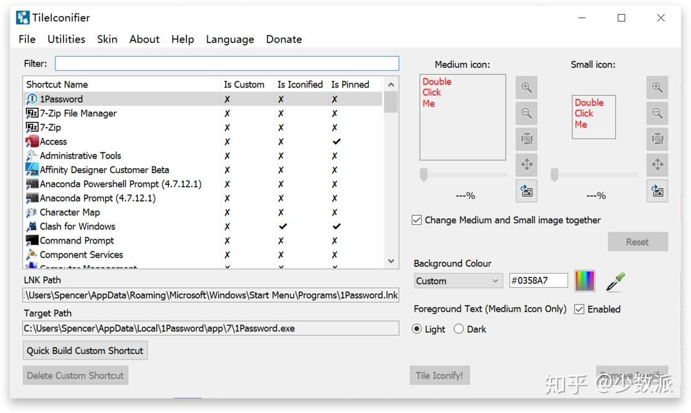Click the Component Services icon
The image size is (691, 413).
coord(31,255)
